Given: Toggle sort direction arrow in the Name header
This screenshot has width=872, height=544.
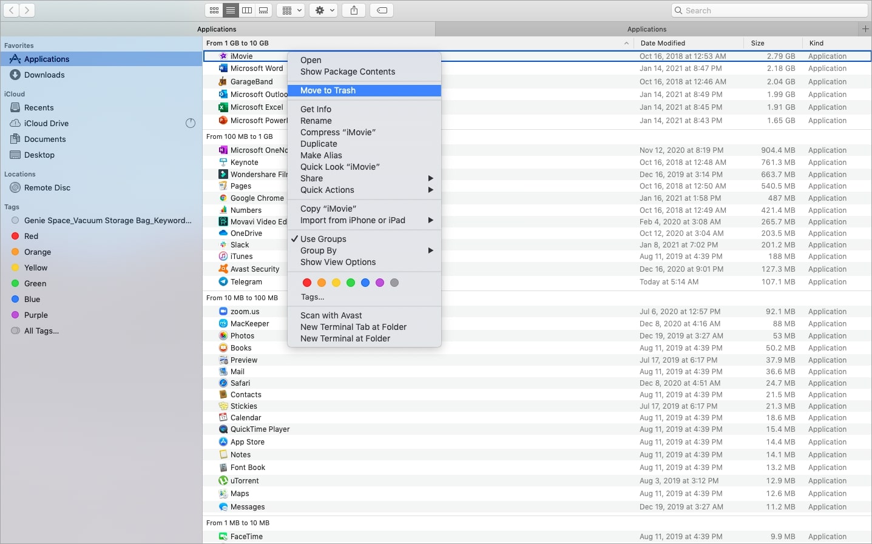Looking at the screenshot, I should tap(626, 43).
